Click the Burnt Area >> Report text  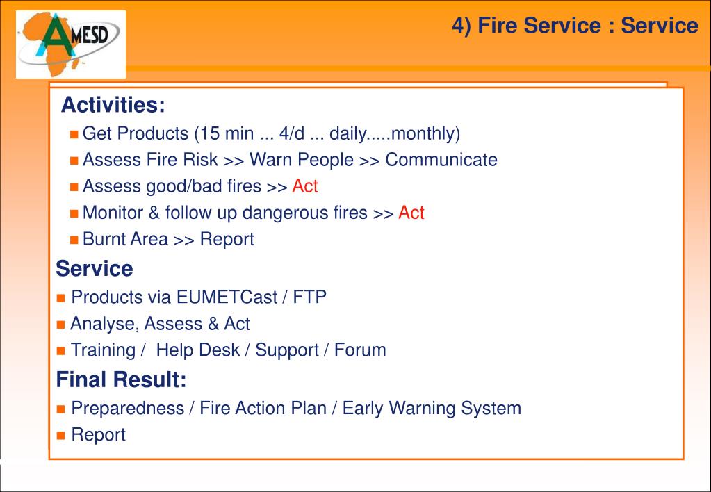coord(168,240)
